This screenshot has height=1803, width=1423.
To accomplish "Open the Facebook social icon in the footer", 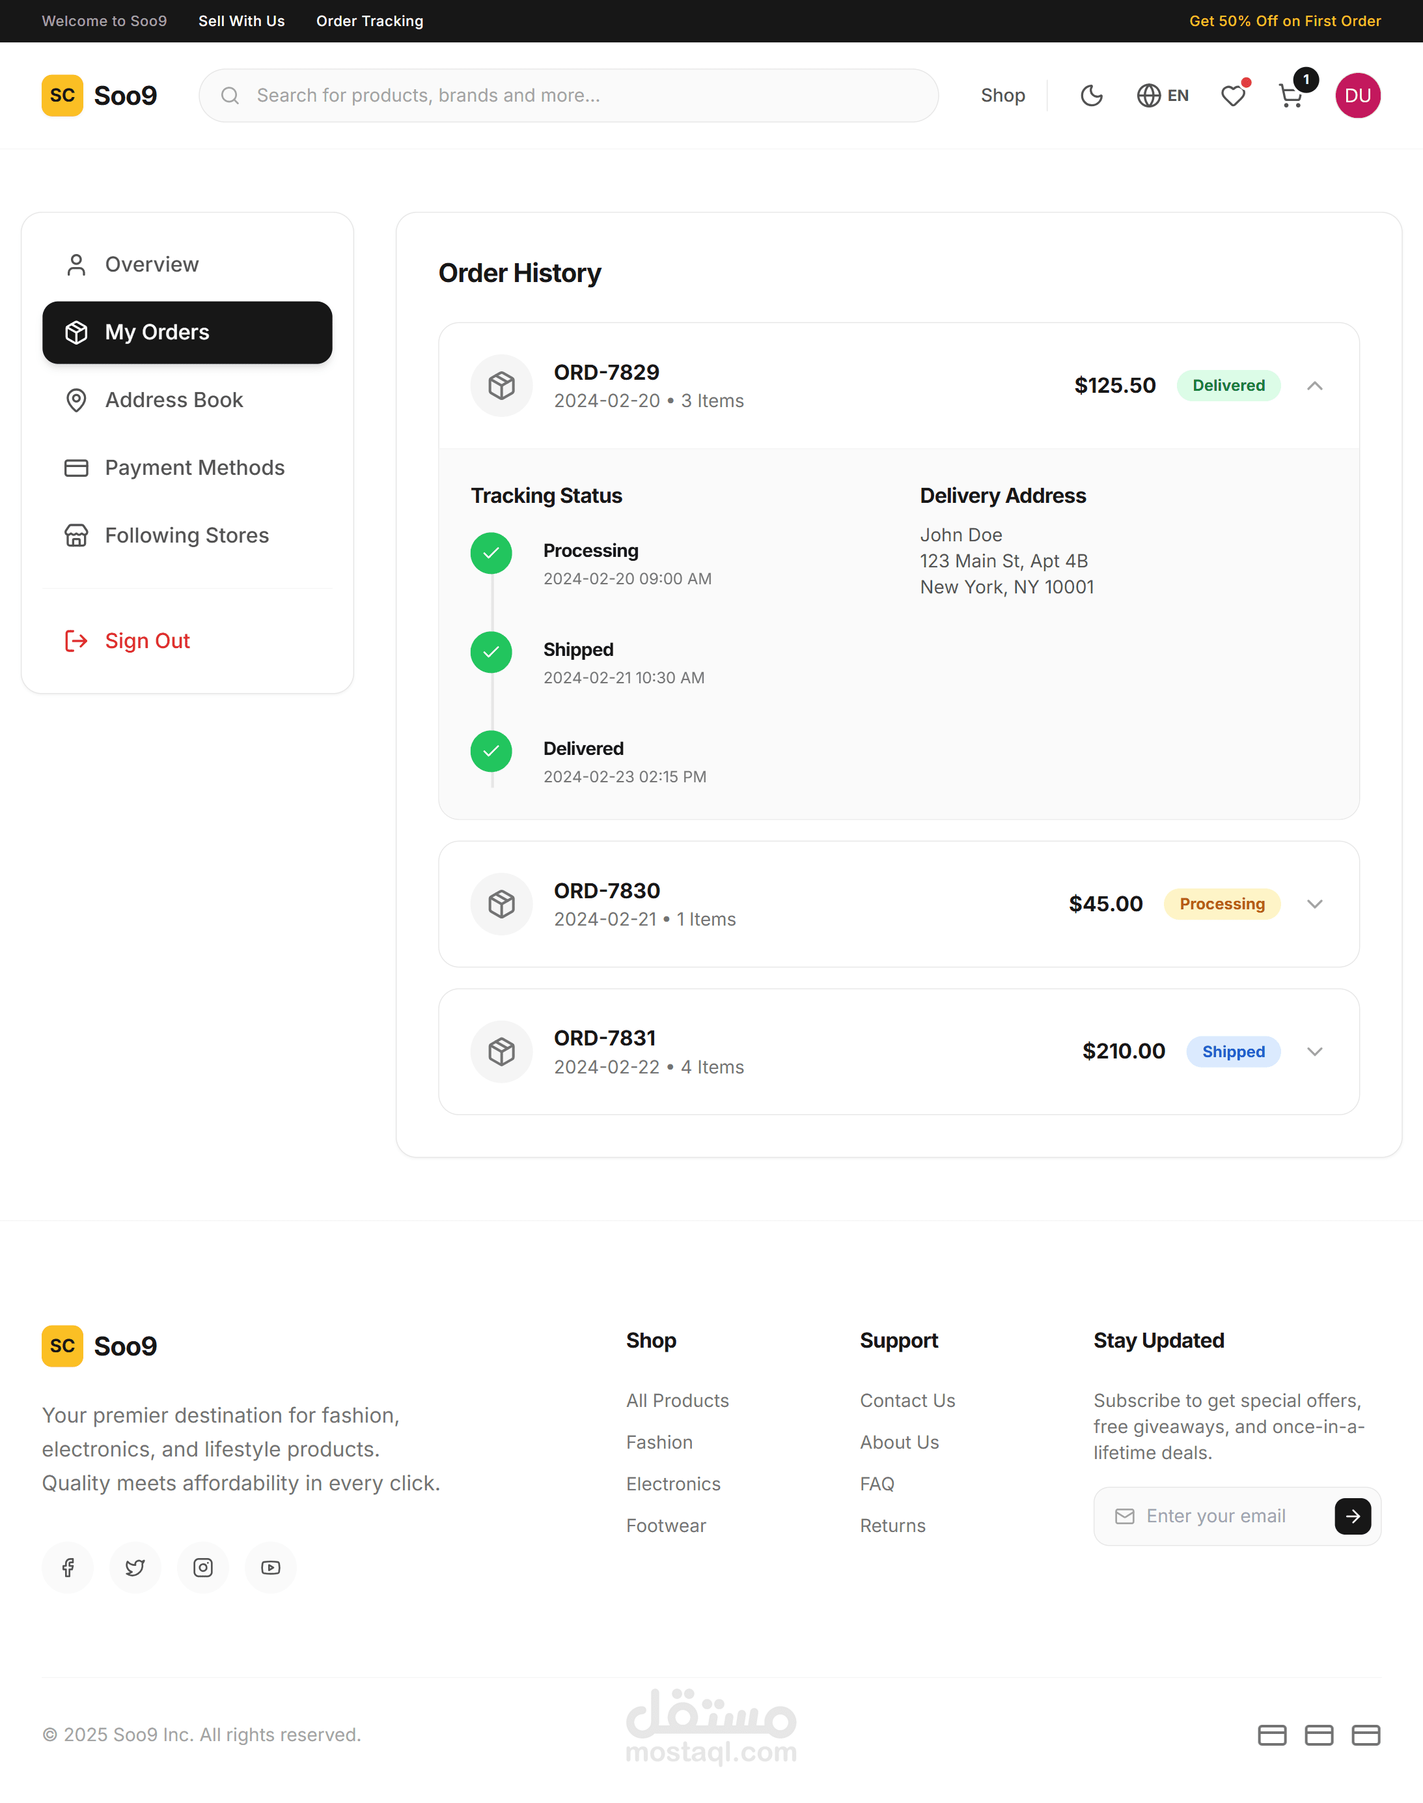I will click(68, 1567).
